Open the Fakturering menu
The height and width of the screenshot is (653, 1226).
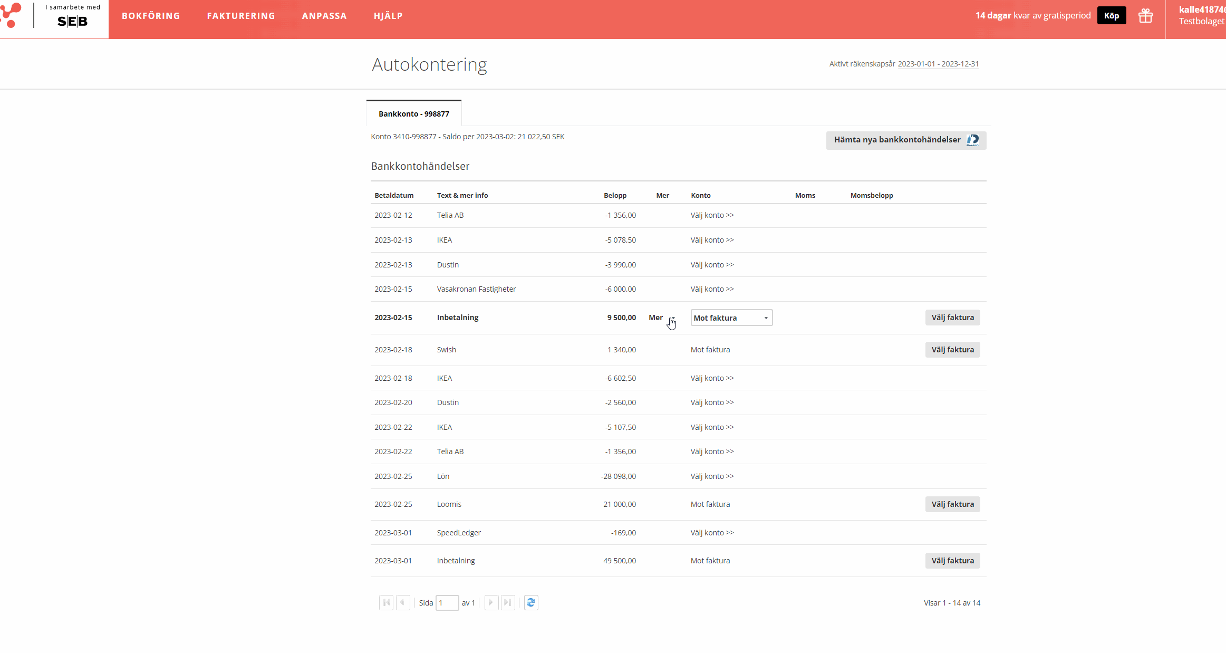click(241, 16)
